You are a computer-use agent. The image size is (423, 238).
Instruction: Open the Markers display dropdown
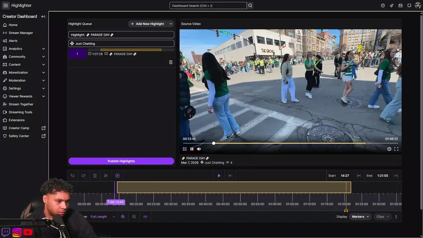[x=360, y=217]
